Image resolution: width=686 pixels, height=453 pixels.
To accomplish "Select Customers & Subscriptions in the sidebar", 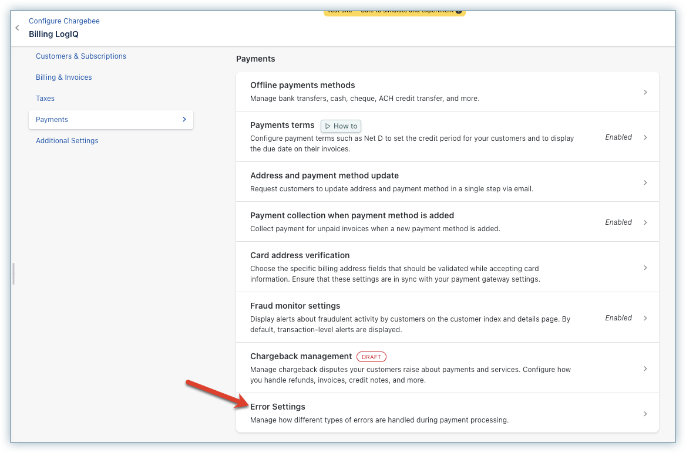I will point(80,56).
